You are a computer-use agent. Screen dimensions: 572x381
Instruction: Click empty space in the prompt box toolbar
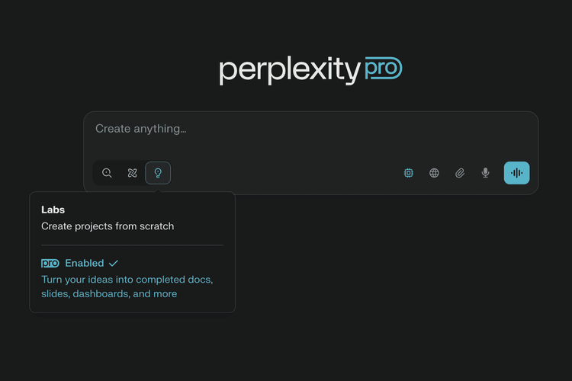coord(290,173)
